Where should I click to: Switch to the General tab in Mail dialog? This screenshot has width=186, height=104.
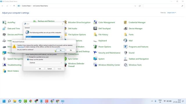[x=27, y=28]
